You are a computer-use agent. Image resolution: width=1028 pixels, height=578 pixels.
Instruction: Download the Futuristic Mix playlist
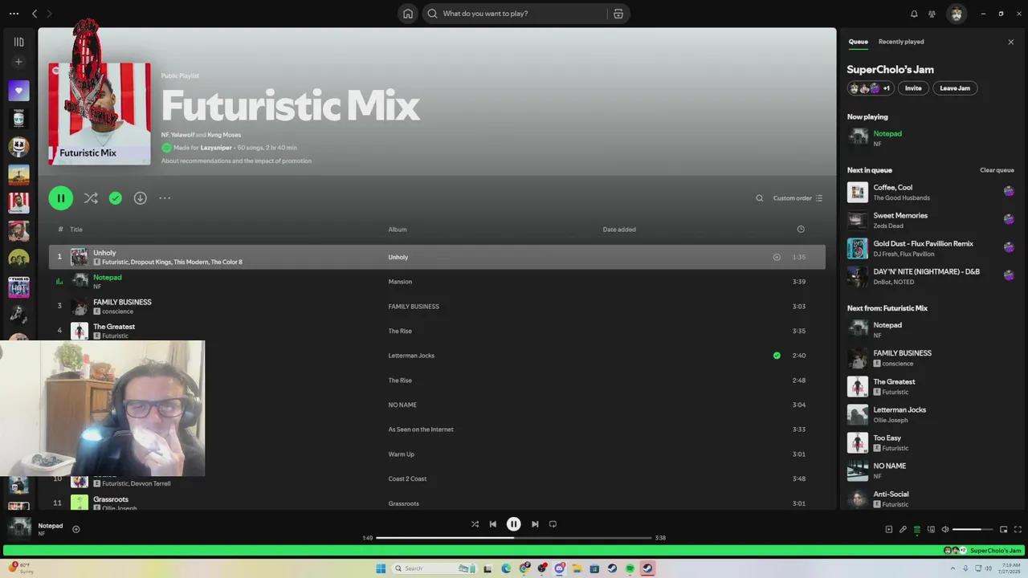(141, 198)
